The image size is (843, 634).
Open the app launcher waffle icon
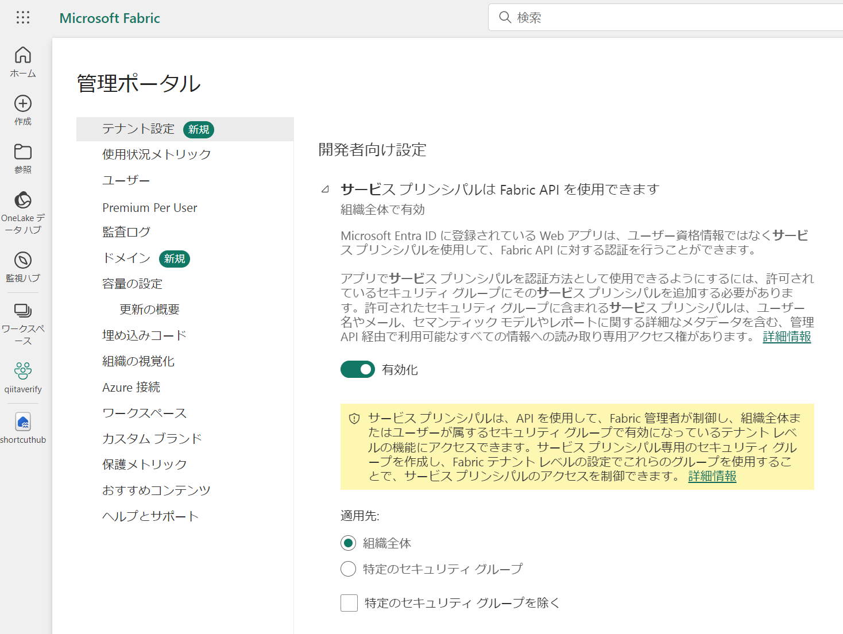[23, 18]
